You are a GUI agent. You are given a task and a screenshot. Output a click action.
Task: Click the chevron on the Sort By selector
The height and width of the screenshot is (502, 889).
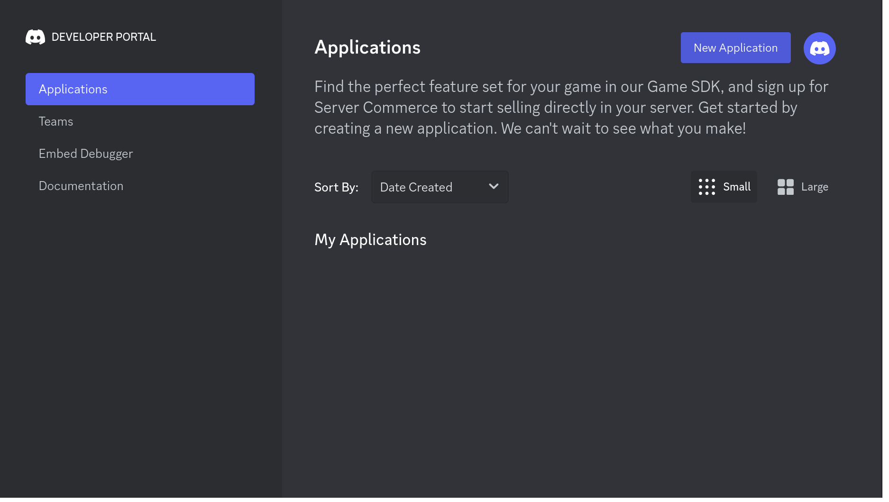493,187
